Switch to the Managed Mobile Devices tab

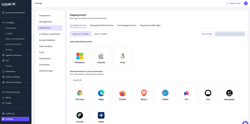(102, 25)
